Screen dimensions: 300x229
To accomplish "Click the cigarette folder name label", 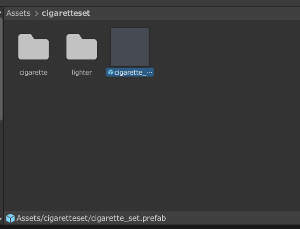I will click(x=34, y=72).
